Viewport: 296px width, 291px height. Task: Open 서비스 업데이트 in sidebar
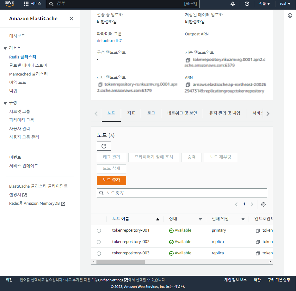pyautogui.click(x=24, y=166)
